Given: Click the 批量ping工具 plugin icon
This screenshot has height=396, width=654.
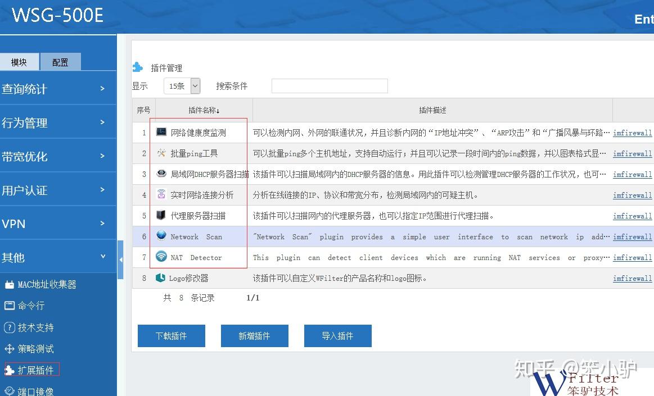Looking at the screenshot, I should coord(161,153).
